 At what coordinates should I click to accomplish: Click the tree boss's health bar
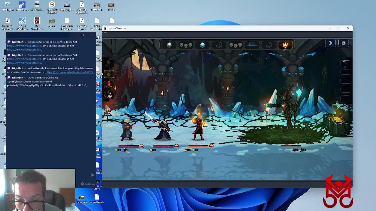click(291, 145)
